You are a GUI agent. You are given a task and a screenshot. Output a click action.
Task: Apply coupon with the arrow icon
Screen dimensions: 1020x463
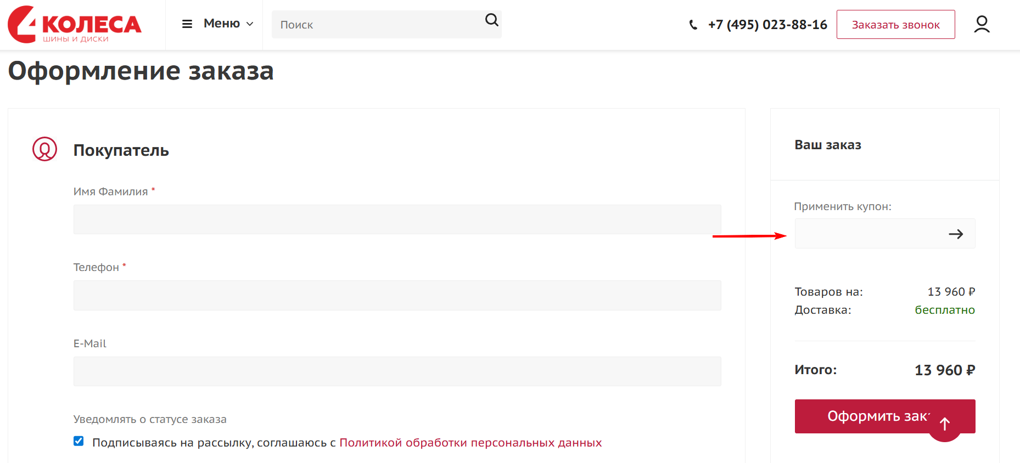click(956, 234)
